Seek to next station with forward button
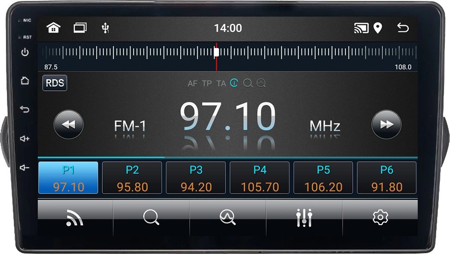The height and width of the screenshot is (254, 450). 386,124
